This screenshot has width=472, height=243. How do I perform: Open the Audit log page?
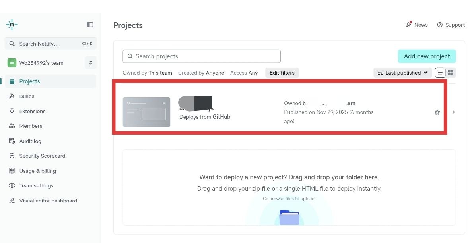(x=30, y=141)
